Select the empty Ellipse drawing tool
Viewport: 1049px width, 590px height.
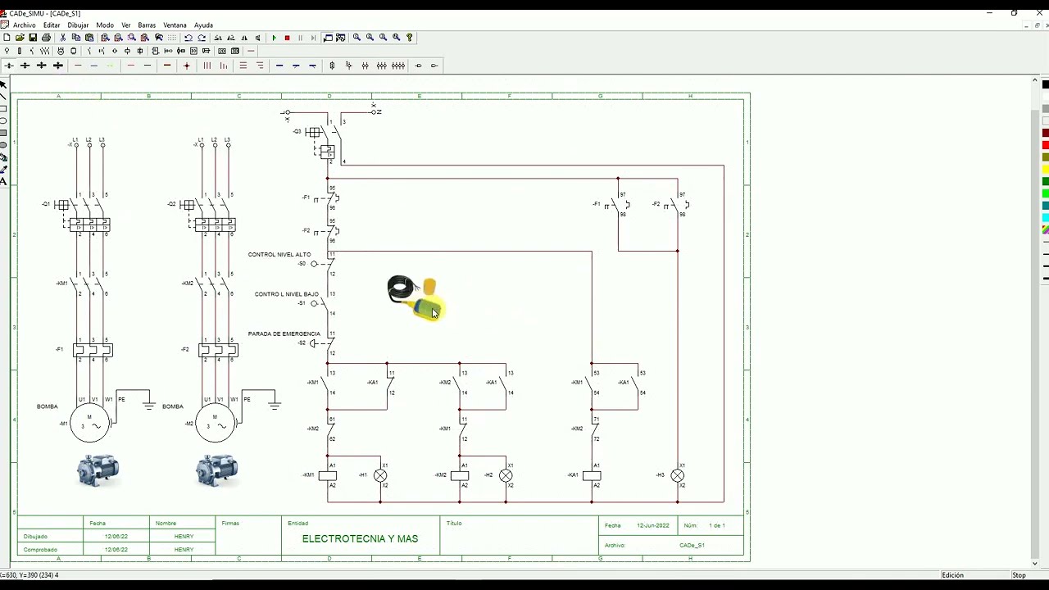pyautogui.click(x=3, y=120)
